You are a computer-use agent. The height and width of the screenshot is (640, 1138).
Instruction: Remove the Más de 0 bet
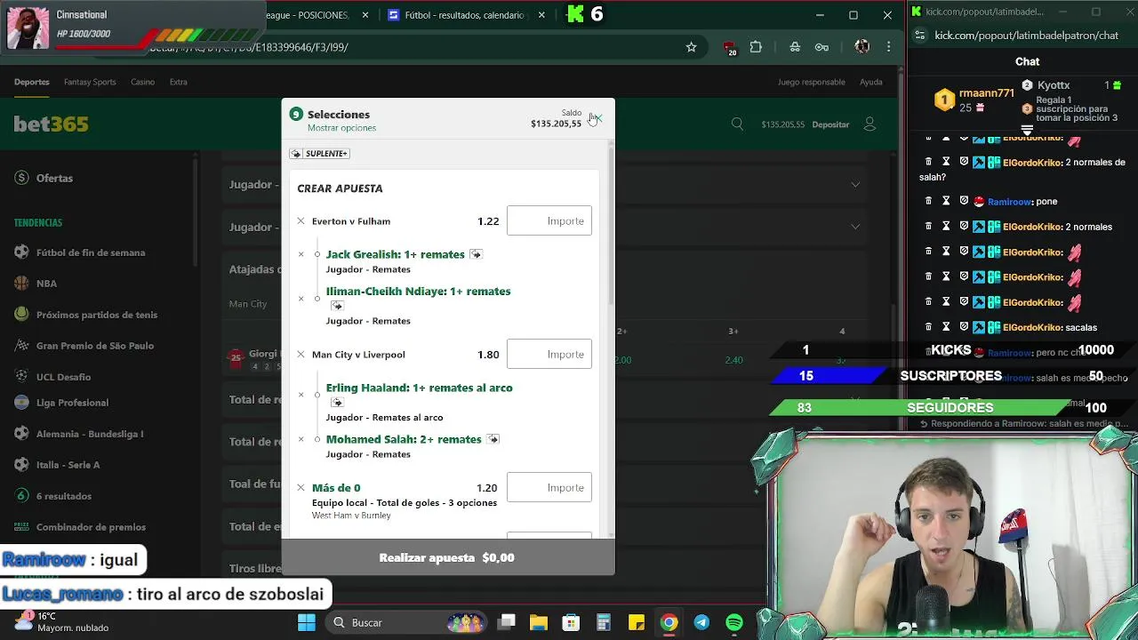pos(301,488)
